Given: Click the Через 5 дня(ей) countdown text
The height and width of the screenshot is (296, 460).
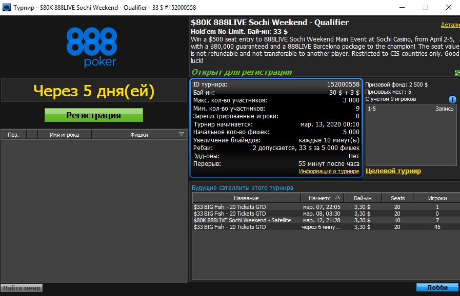Looking at the screenshot, I should point(94,91).
